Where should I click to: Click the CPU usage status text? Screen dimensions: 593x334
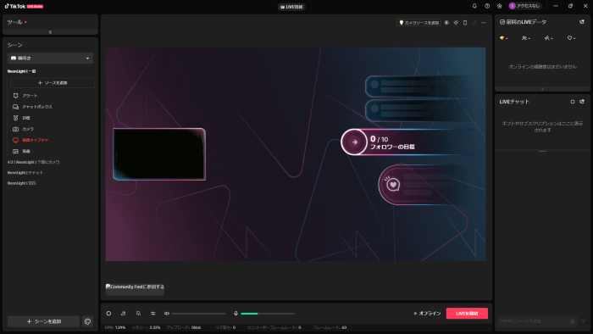(x=115, y=327)
